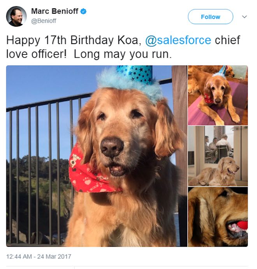The image size is (257, 269).
Task: Open the @salesforce mention link
Action: tap(178, 40)
